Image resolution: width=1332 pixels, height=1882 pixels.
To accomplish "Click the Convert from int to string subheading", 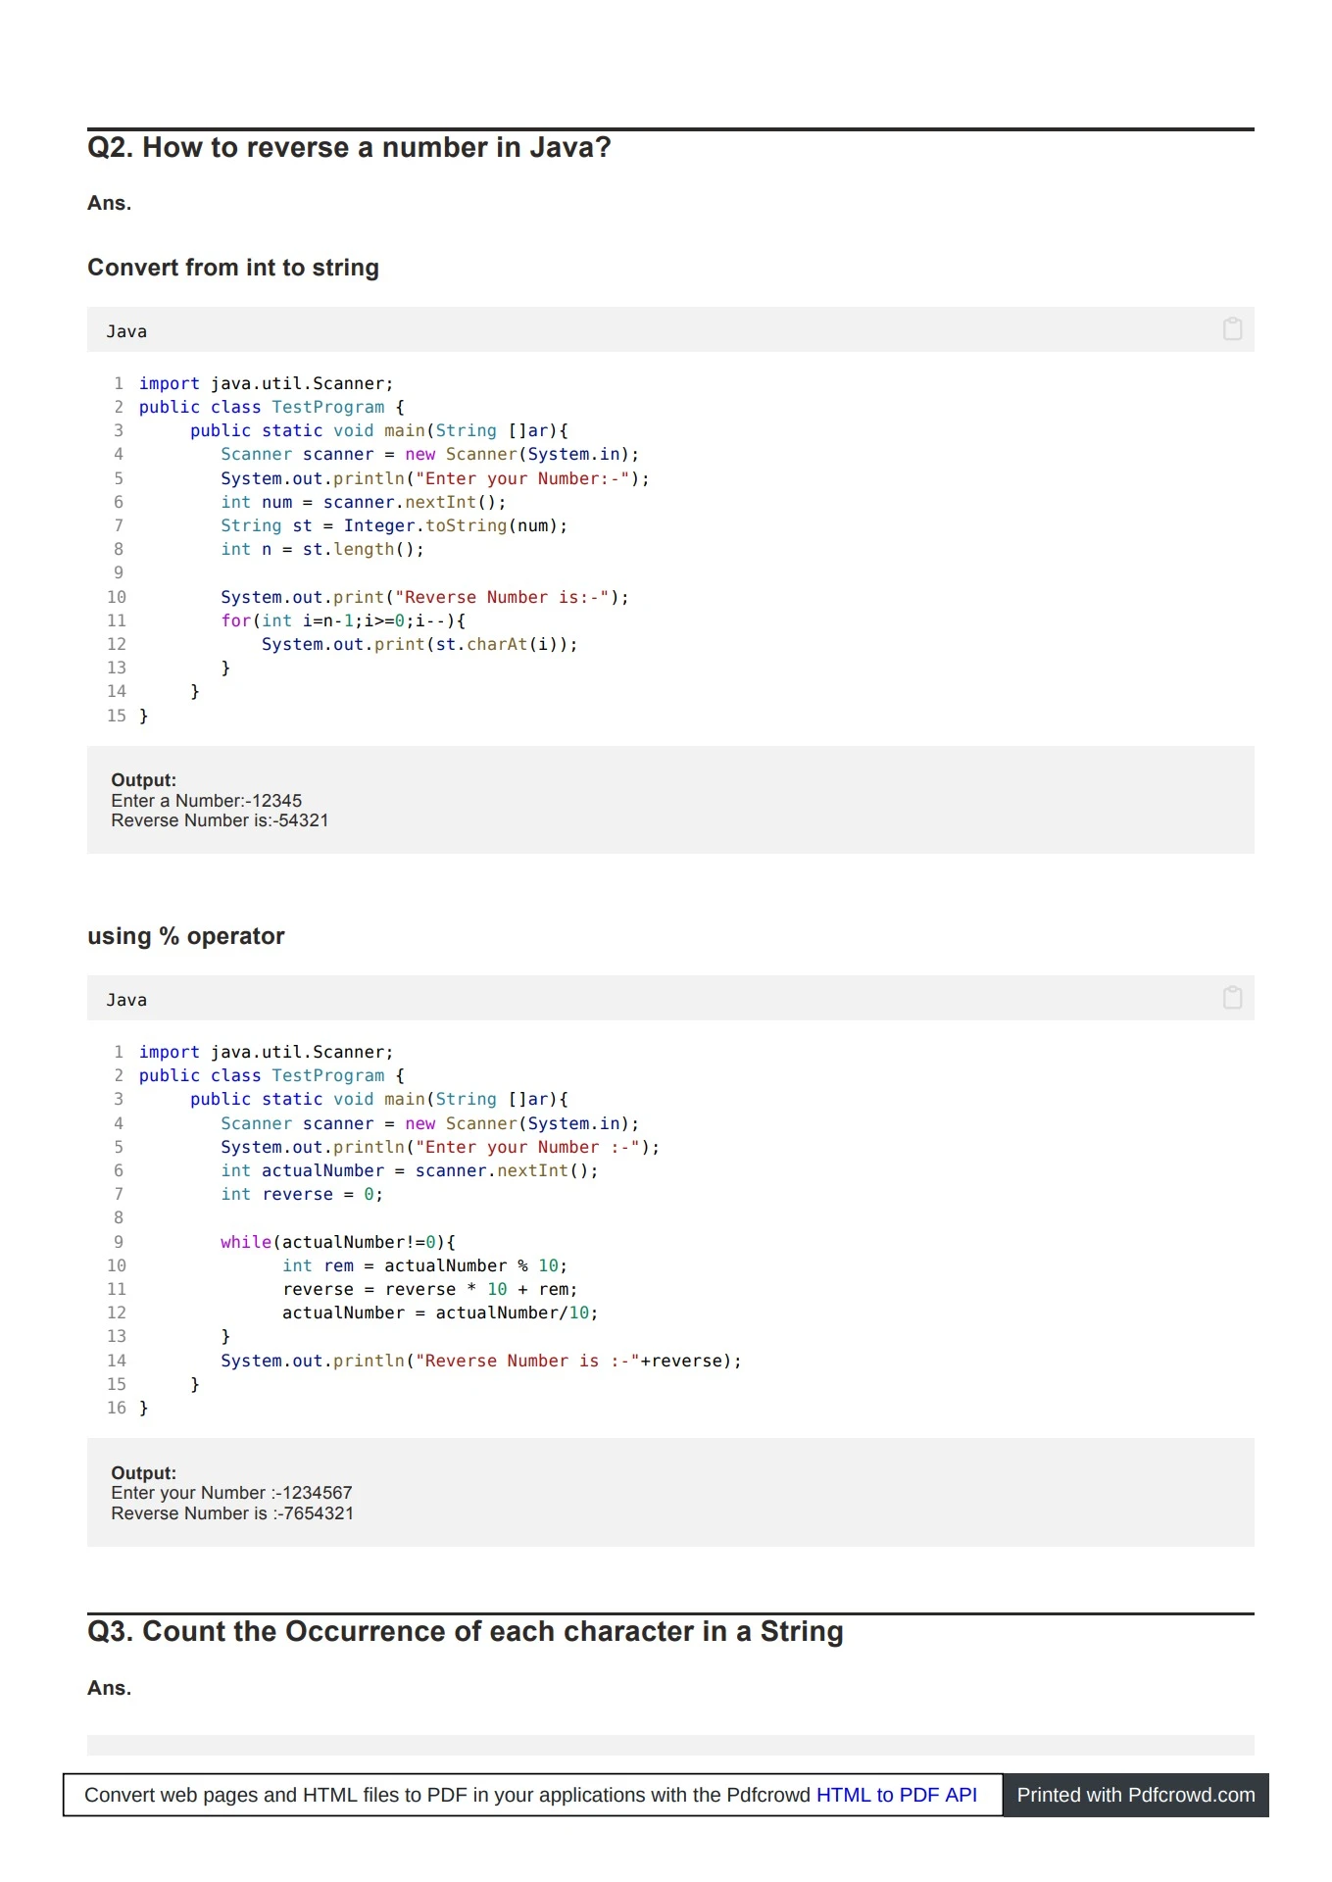I will (x=233, y=268).
